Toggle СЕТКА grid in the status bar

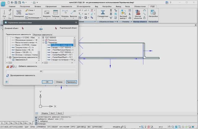(x=32, y=127)
